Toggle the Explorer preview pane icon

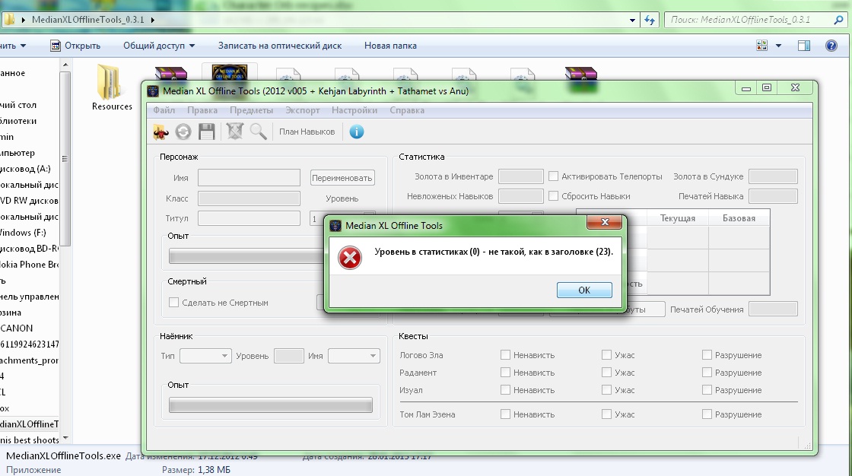[804, 46]
